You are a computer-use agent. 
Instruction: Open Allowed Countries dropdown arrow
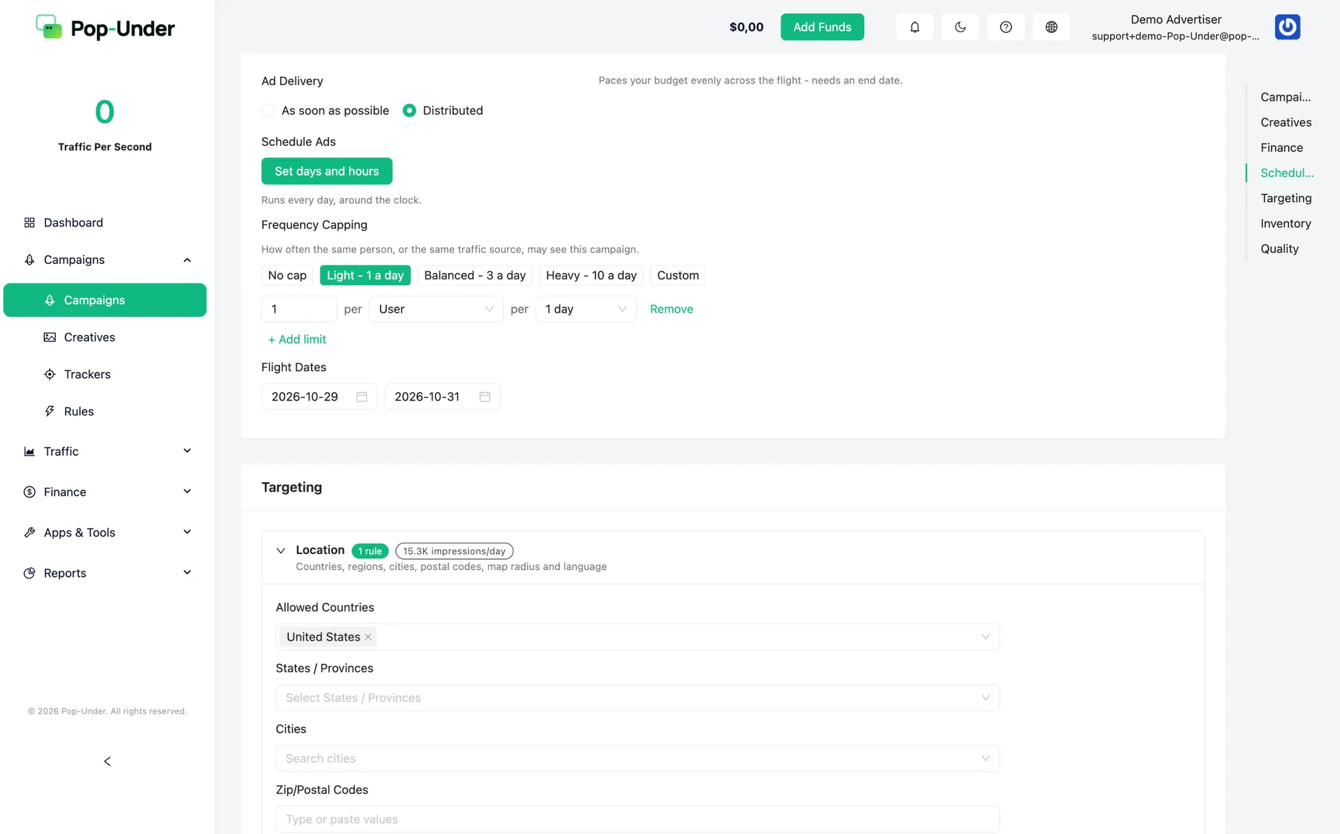(x=986, y=637)
